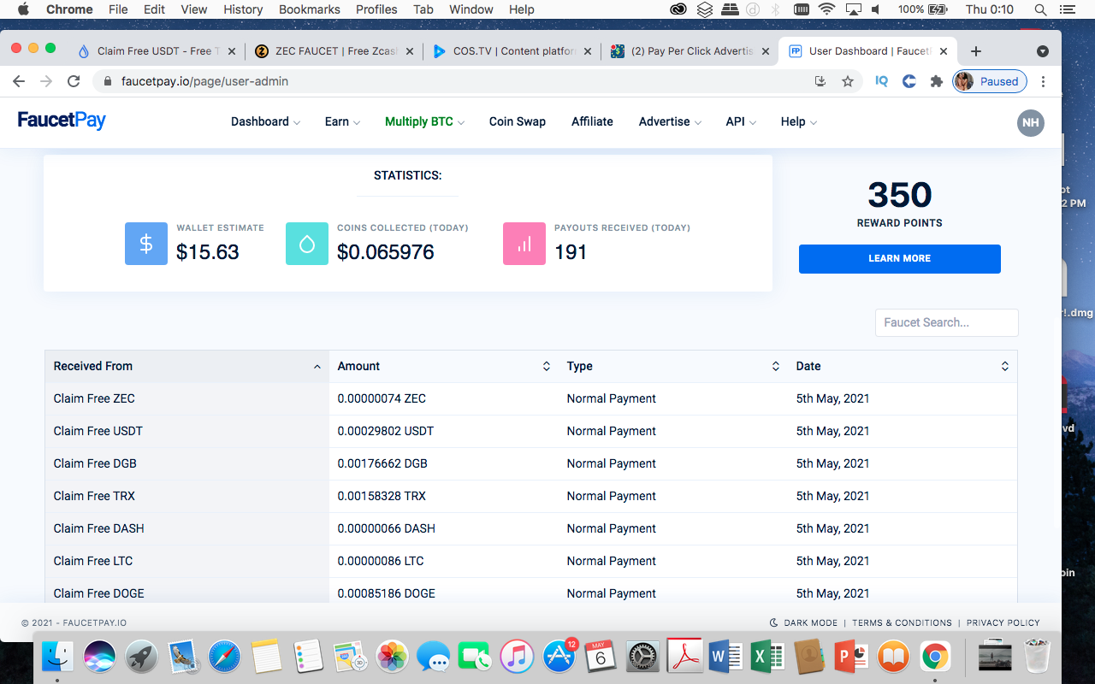Select the Claim Free DOGE row name

tap(98, 593)
